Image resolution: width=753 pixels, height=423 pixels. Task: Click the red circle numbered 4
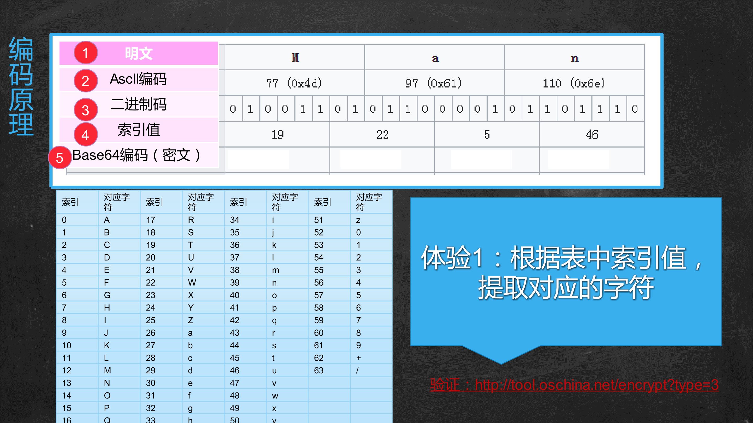[85, 134]
